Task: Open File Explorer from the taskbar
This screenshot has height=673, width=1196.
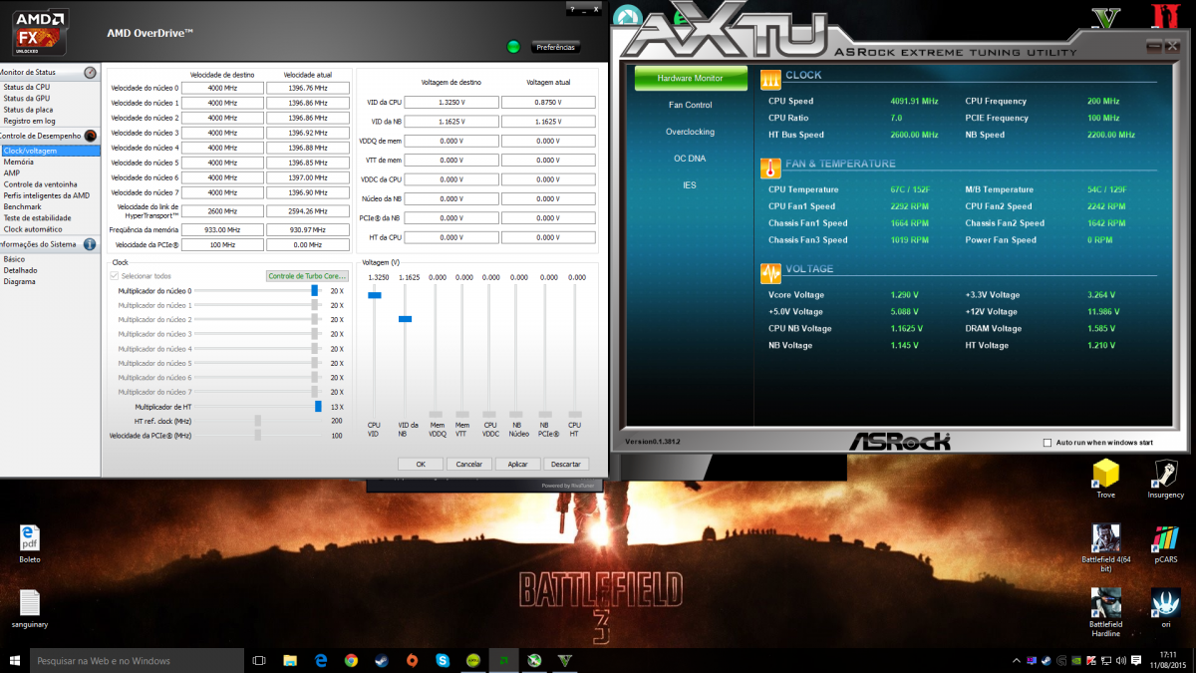Action: (290, 660)
